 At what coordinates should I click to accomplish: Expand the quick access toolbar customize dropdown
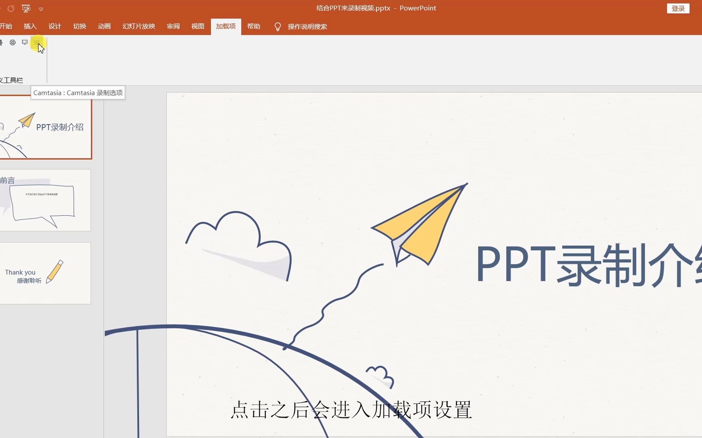point(41,9)
